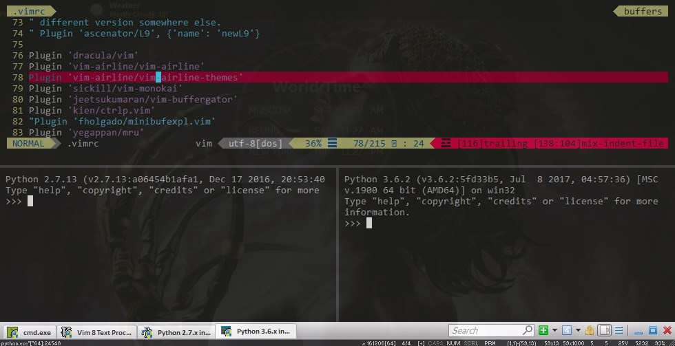This screenshot has height=346, width=675.
Task: Select the Python 3.6.x console tab
Action: 256,332
